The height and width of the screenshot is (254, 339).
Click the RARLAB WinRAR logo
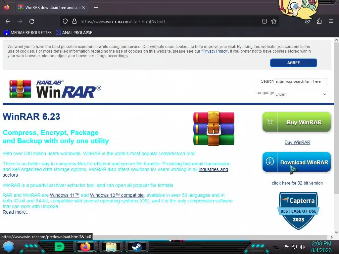(x=55, y=89)
